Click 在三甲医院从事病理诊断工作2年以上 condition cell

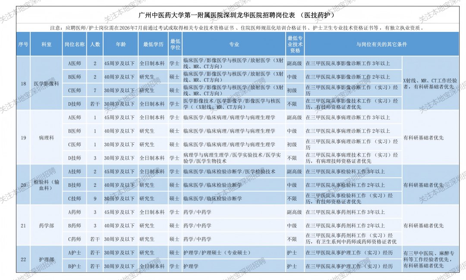[x=353, y=131]
